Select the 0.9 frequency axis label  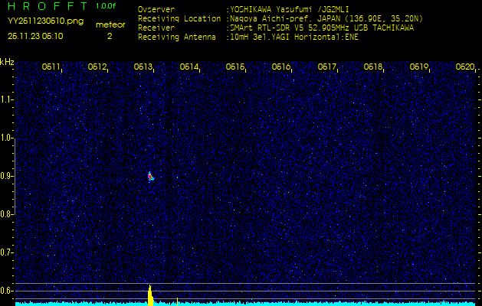pos(7,176)
